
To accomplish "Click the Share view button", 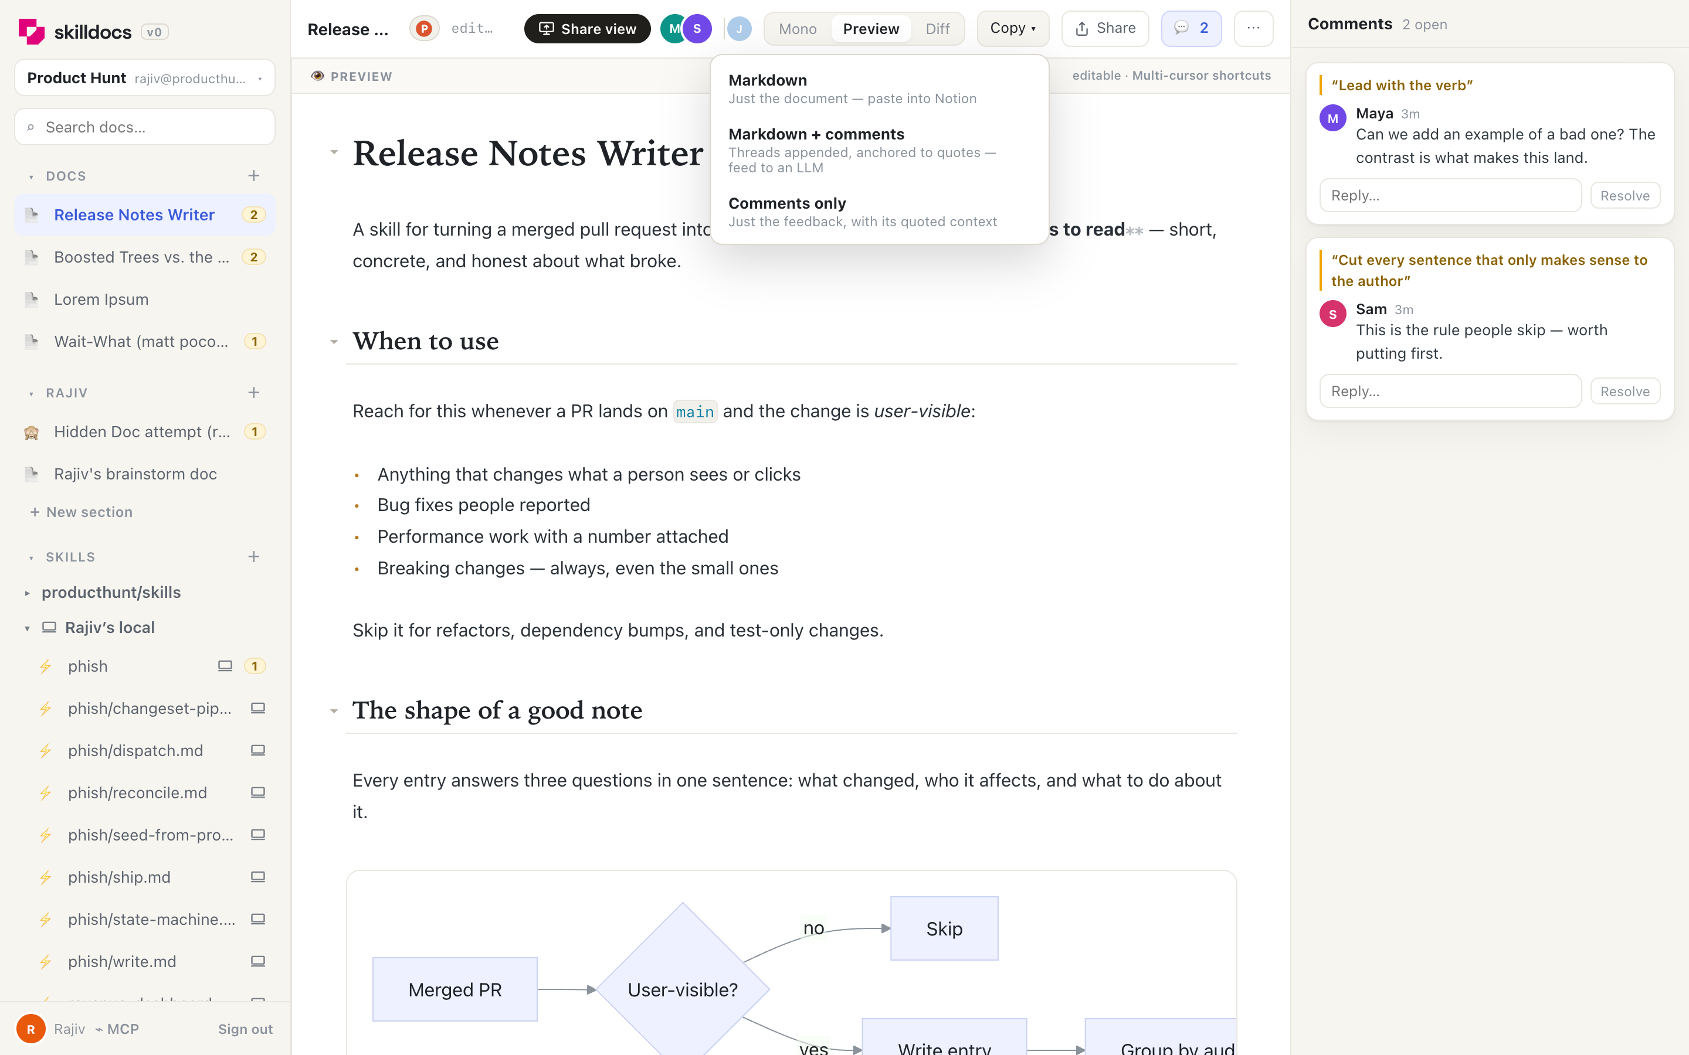I will point(587,29).
